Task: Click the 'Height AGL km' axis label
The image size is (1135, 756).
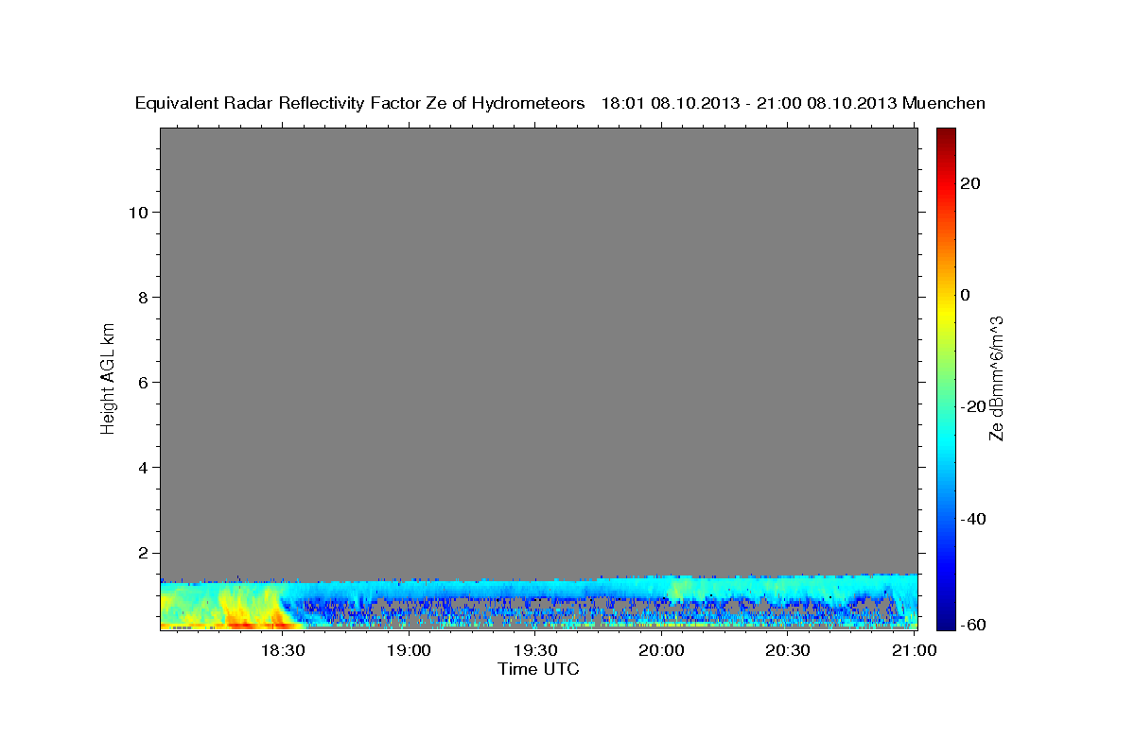Action: [109, 378]
